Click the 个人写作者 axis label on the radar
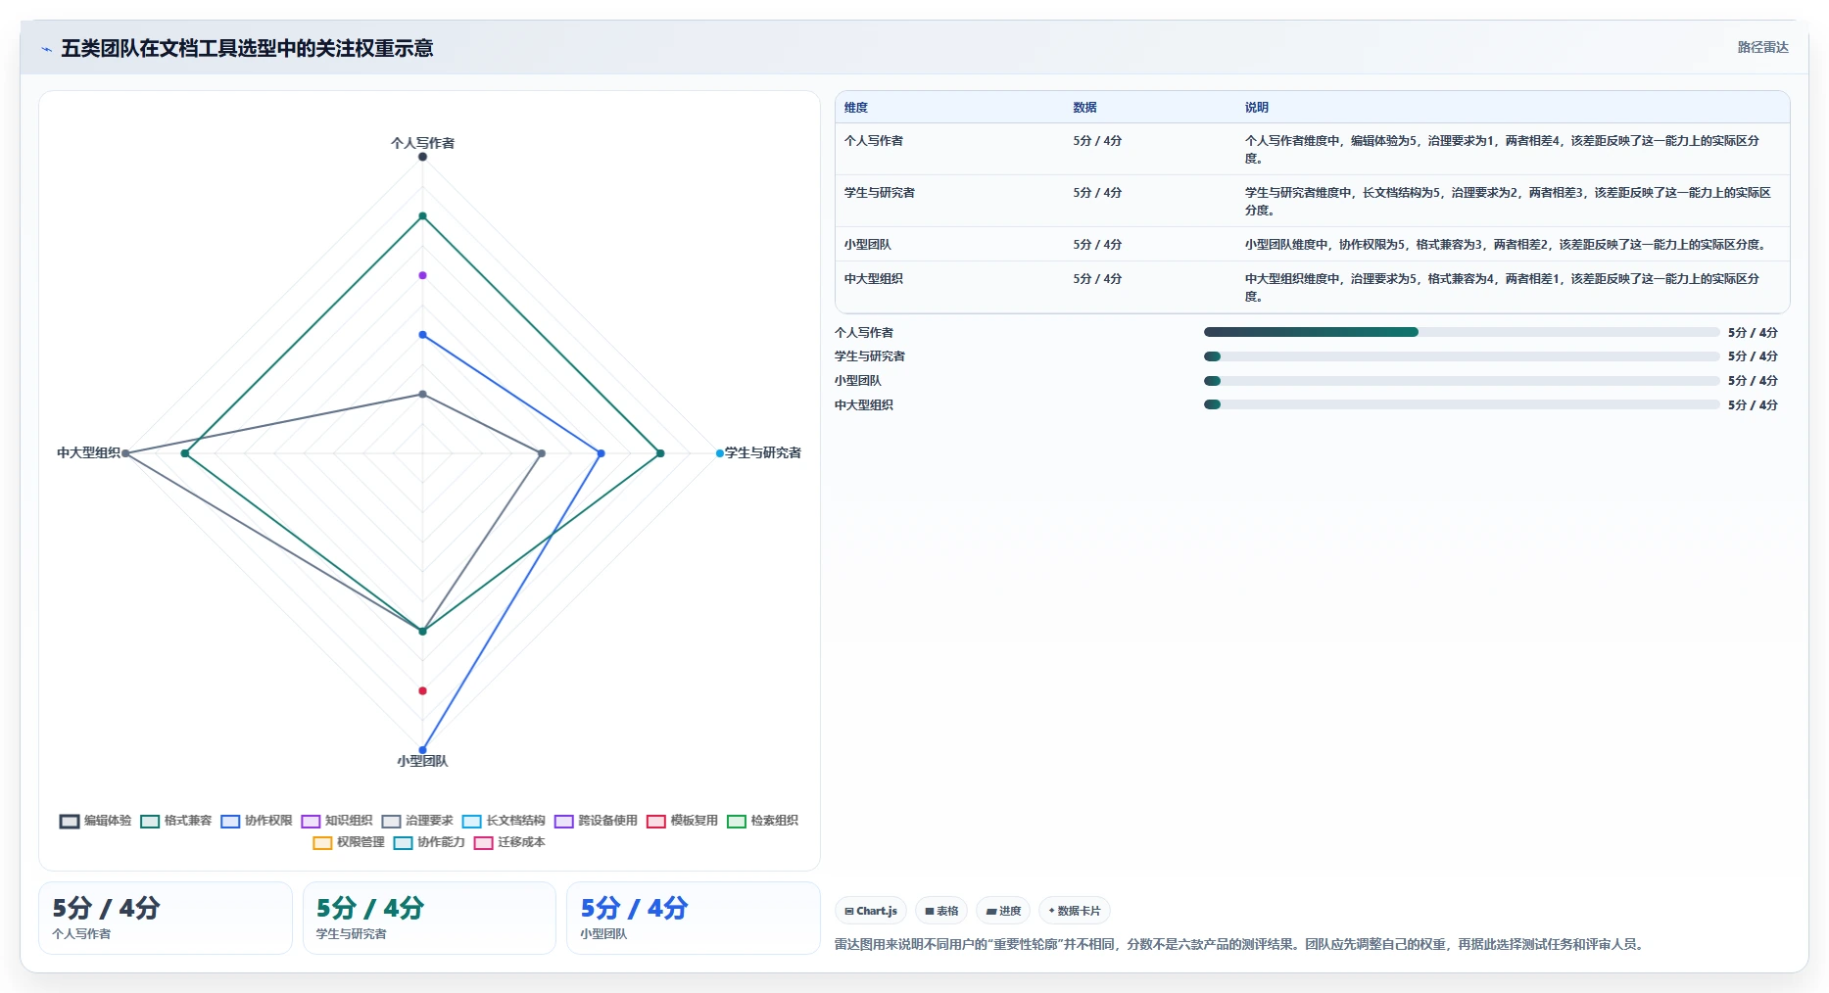Image resolution: width=1829 pixels, height=993 pixels. pyautogui.click(x=422, y=143)
